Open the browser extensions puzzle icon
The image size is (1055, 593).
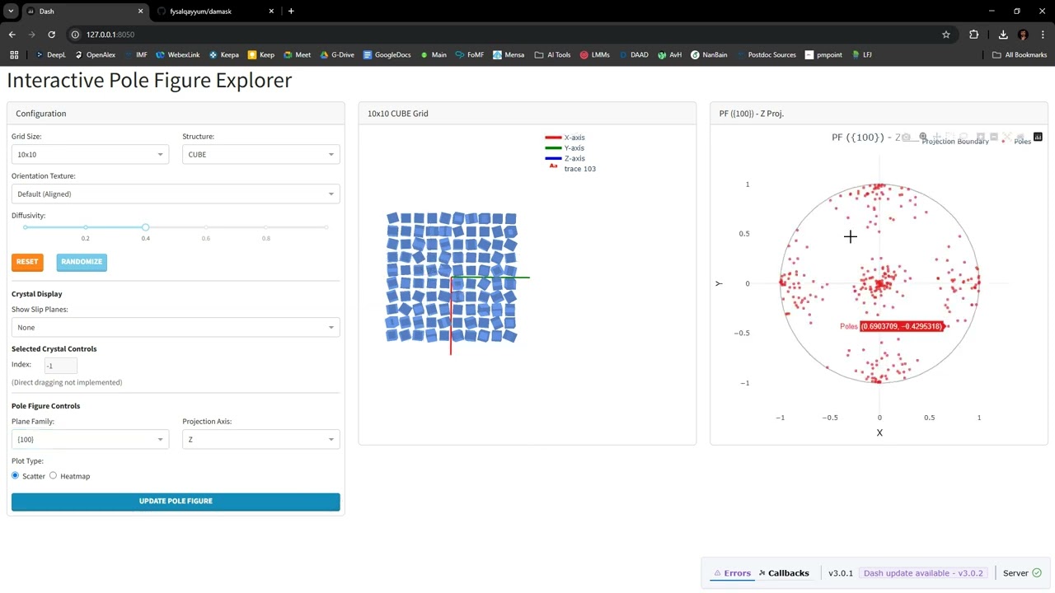974,35
